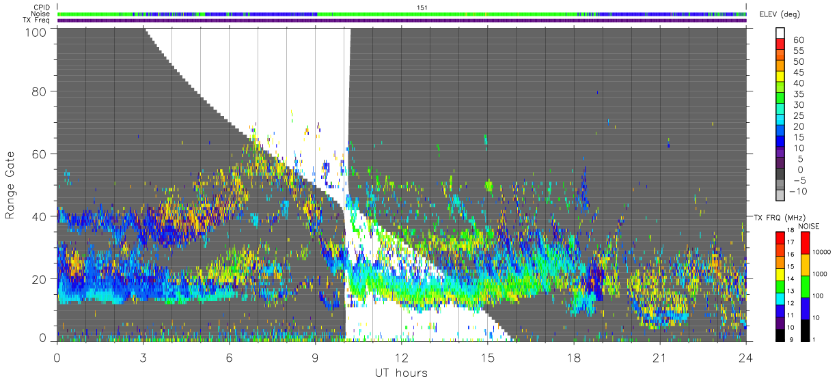Click UT hours tick label 24

(x=746, y=357)
